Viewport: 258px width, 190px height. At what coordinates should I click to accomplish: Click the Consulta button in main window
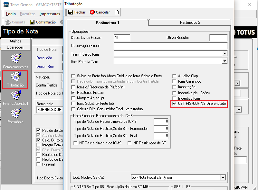click(15, 22)
